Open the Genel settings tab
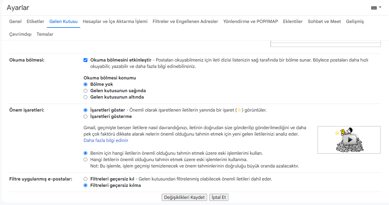389x205 pixels. tap(15, 21)
